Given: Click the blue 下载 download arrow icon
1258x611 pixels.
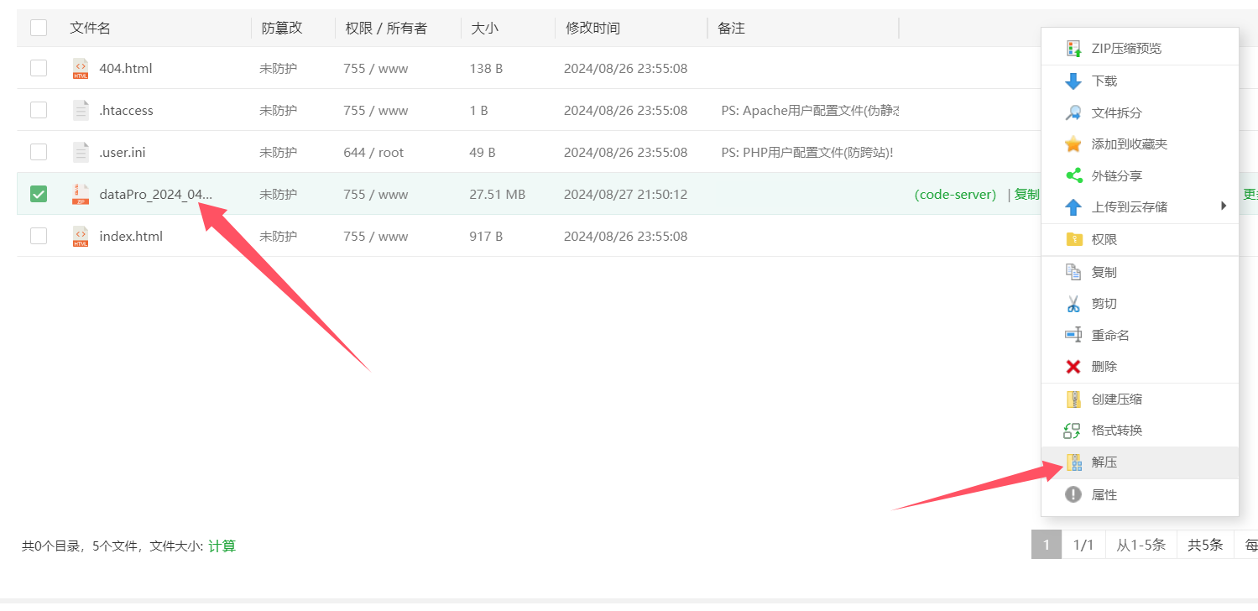Looking at the screenshot, I should (x=1073, y=81).
